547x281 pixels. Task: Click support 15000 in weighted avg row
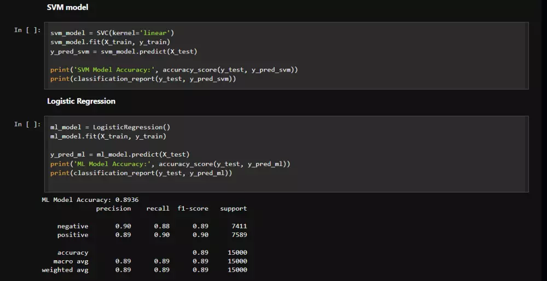(237, 270)
